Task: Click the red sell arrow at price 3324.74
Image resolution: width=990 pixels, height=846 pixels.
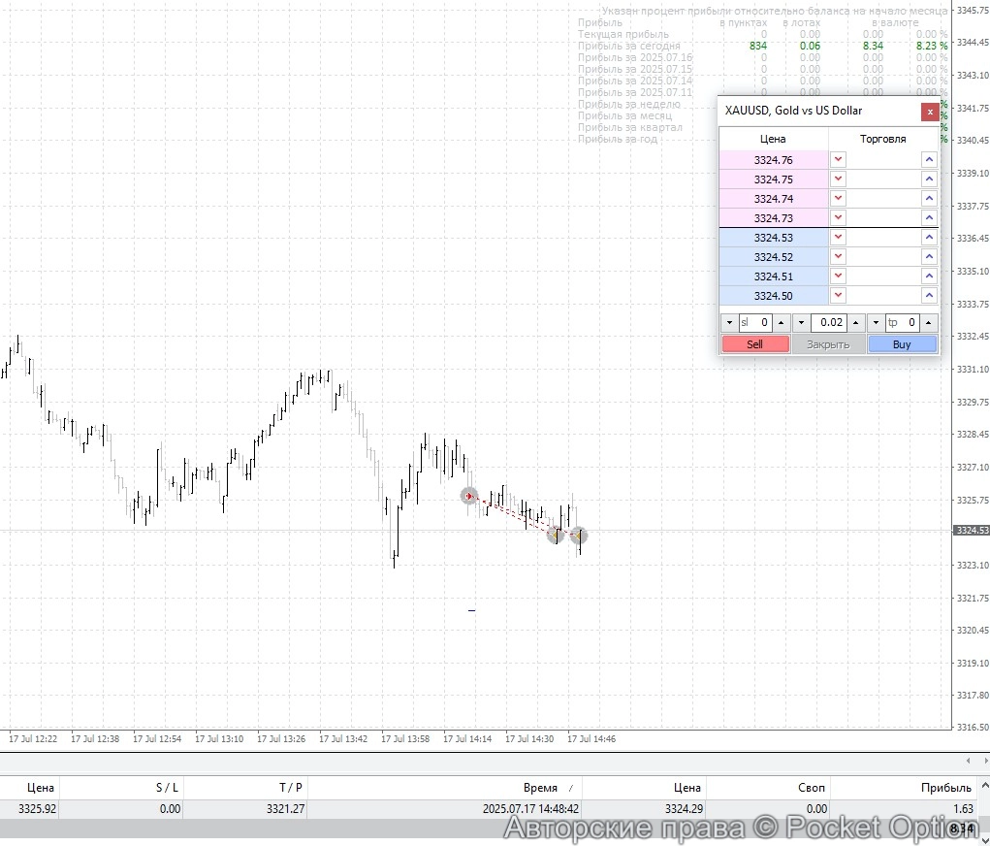Action: tap(839, 199)
